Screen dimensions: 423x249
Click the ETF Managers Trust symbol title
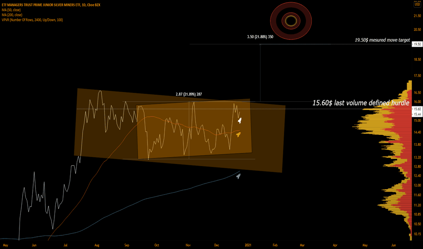[51, 5]
